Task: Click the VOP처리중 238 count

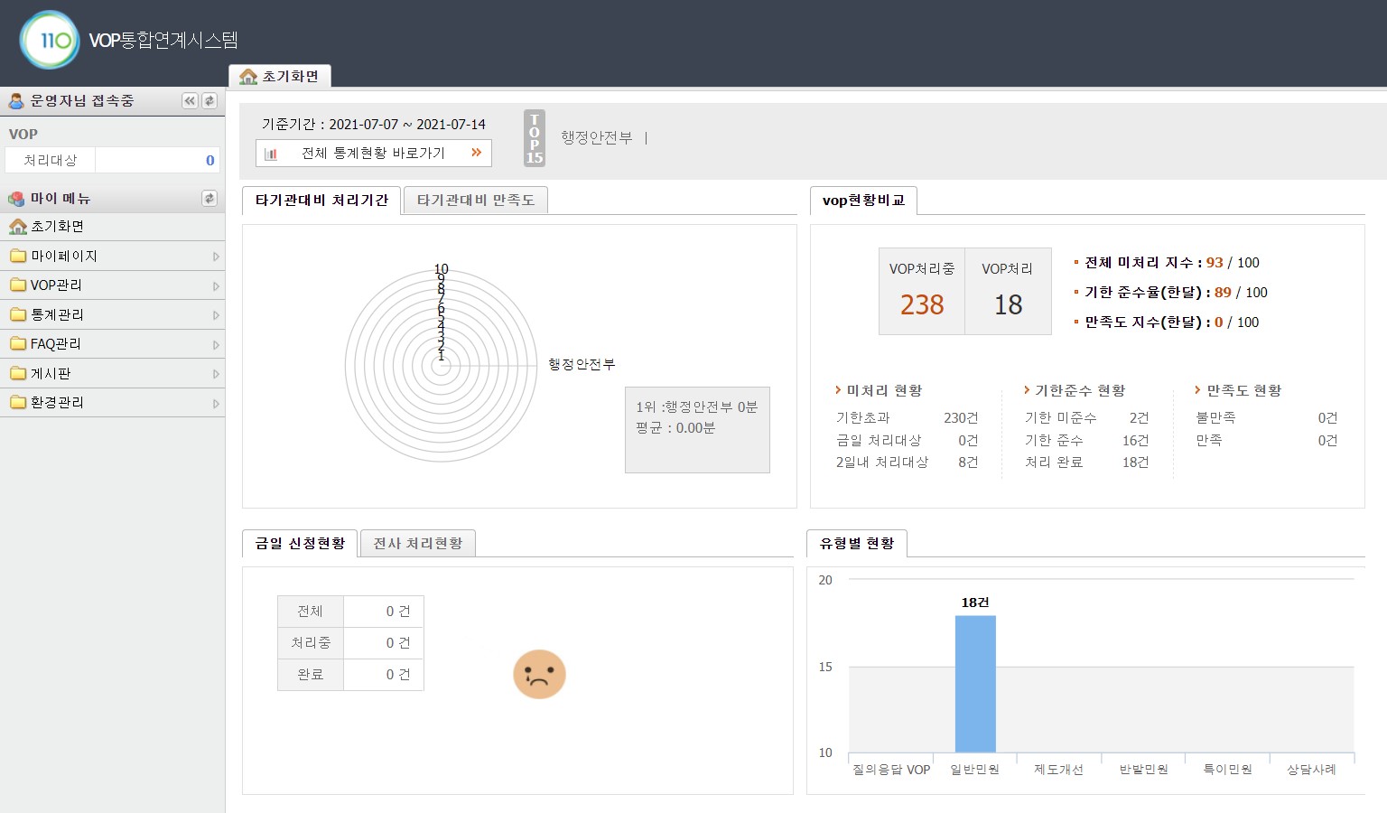Action: 921,305
